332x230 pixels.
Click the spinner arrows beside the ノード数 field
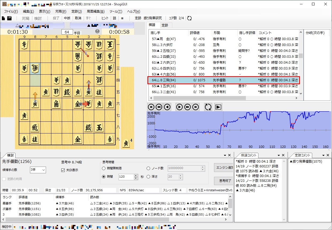(x=203, y=168)
